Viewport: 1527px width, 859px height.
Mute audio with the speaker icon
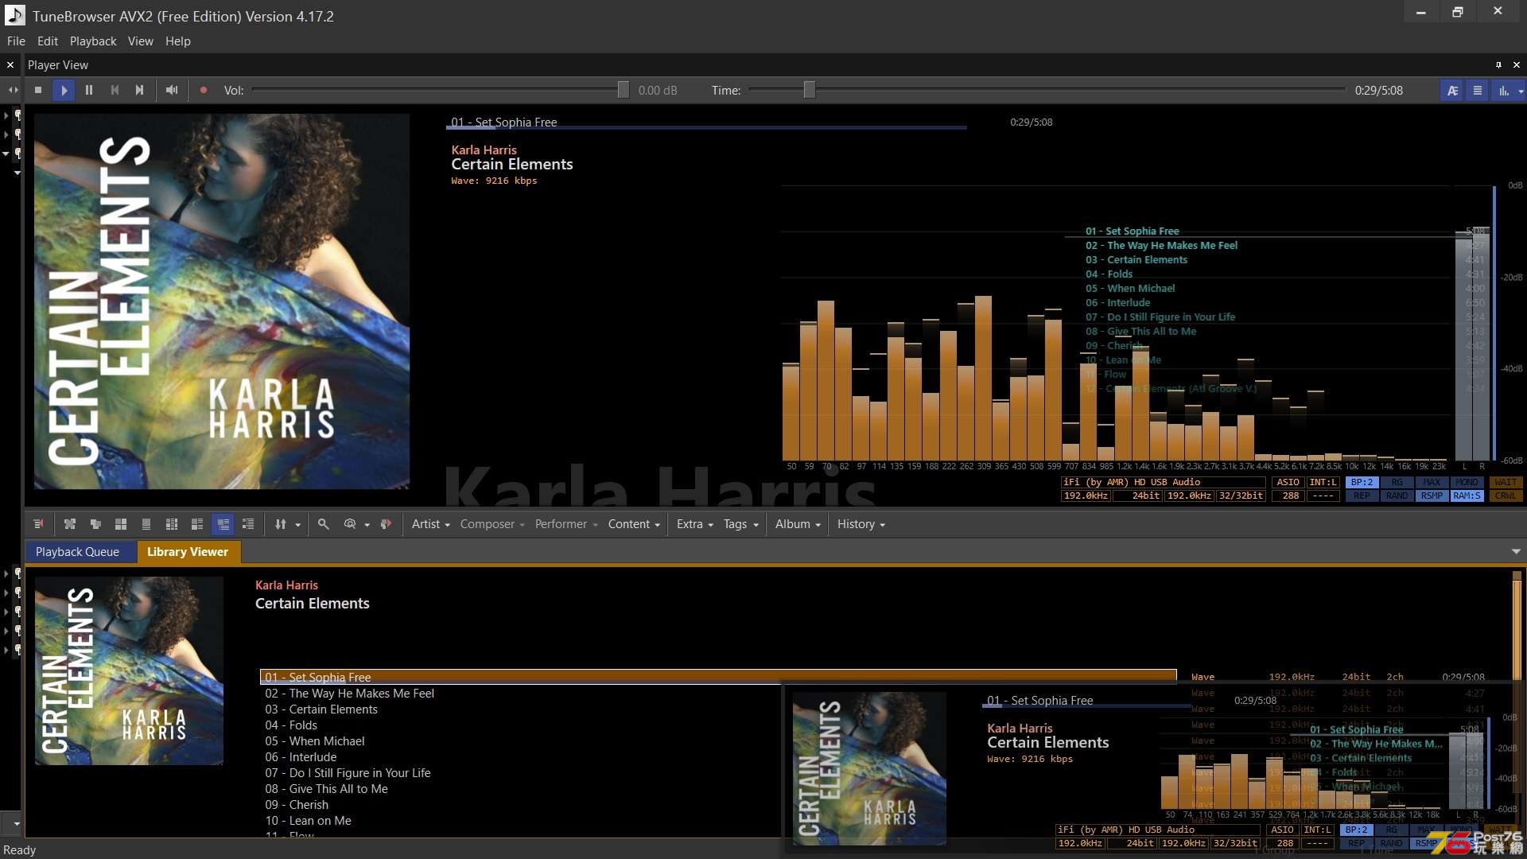(x=171, y=91)
